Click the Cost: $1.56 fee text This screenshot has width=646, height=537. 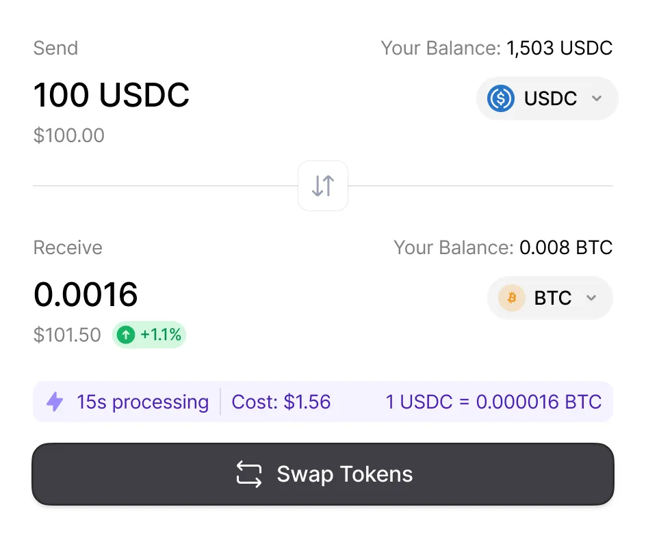point(281,402)
